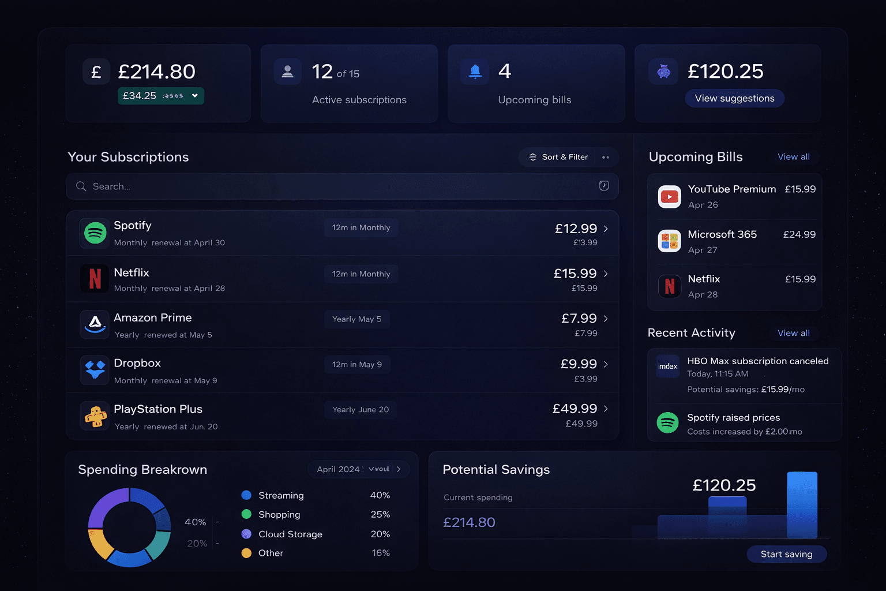Open the April 2024 period selector
Viewport: 886px width, 591px height.
coord(358,469)
